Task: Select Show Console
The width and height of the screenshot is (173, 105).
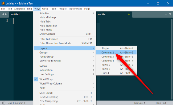Action: [x=65, y=34]
